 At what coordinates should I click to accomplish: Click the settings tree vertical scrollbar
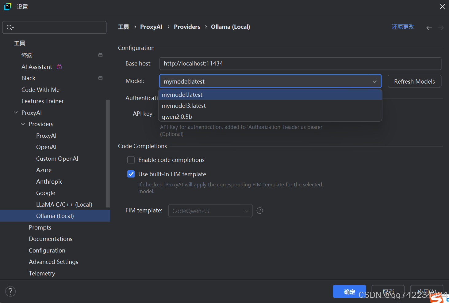pos(108,153)
